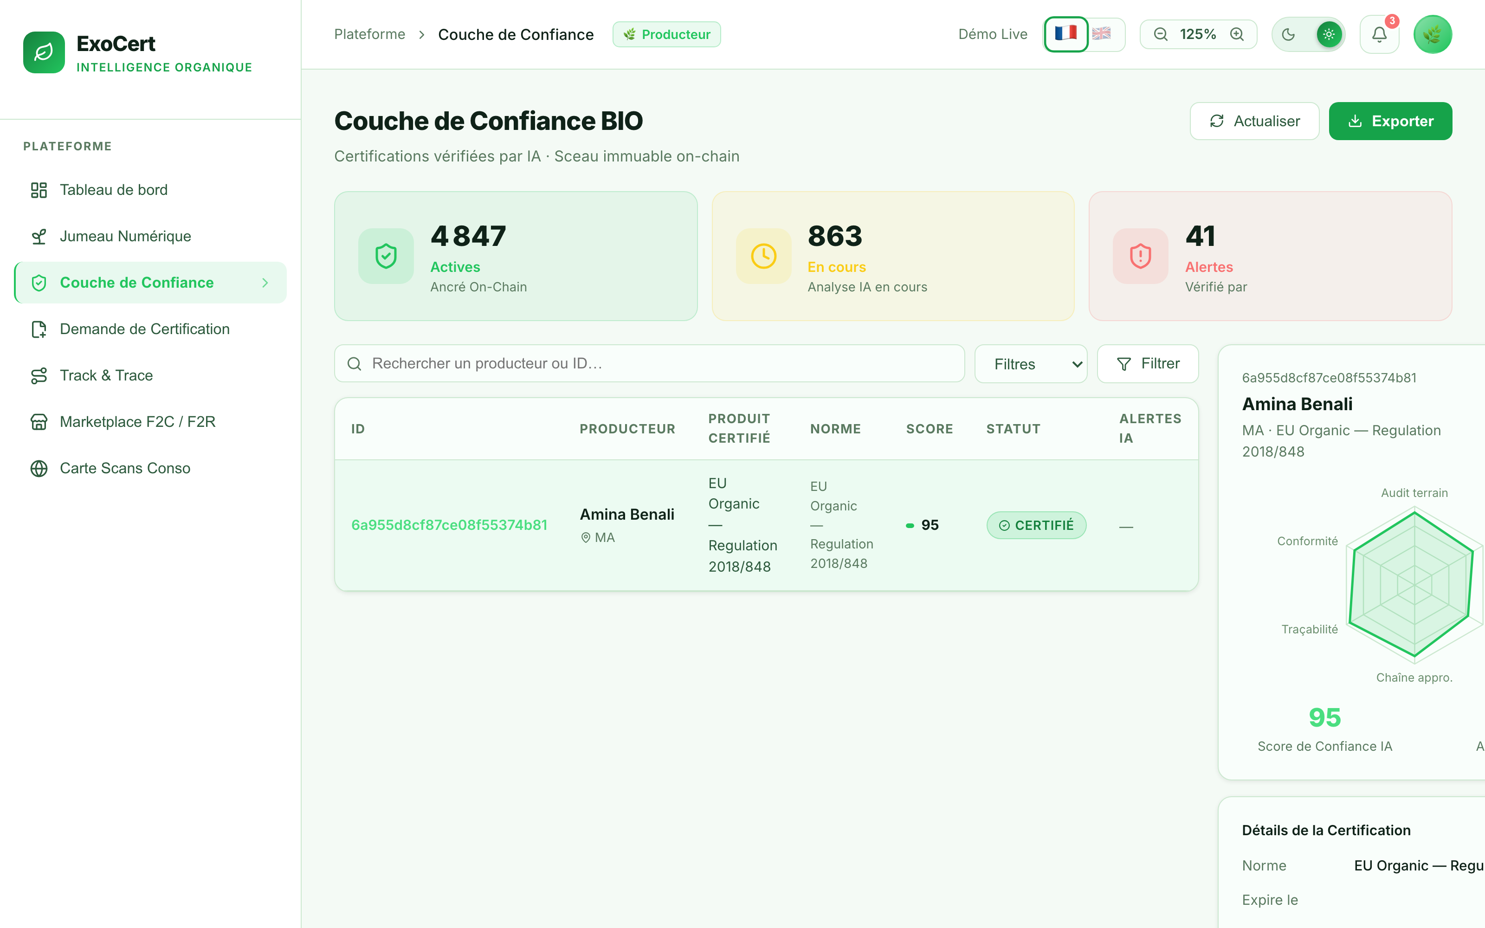The width and height of the screenshot is (1485, 928).
Task: Click the Démo Live label
Action: coord(993,34)
